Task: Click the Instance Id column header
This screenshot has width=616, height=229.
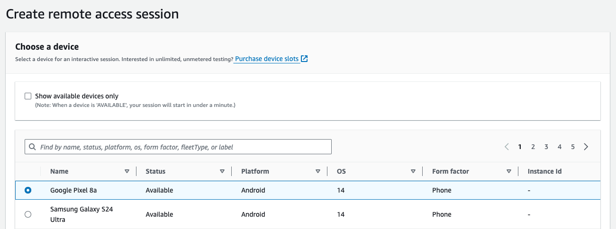Action: 544,171
